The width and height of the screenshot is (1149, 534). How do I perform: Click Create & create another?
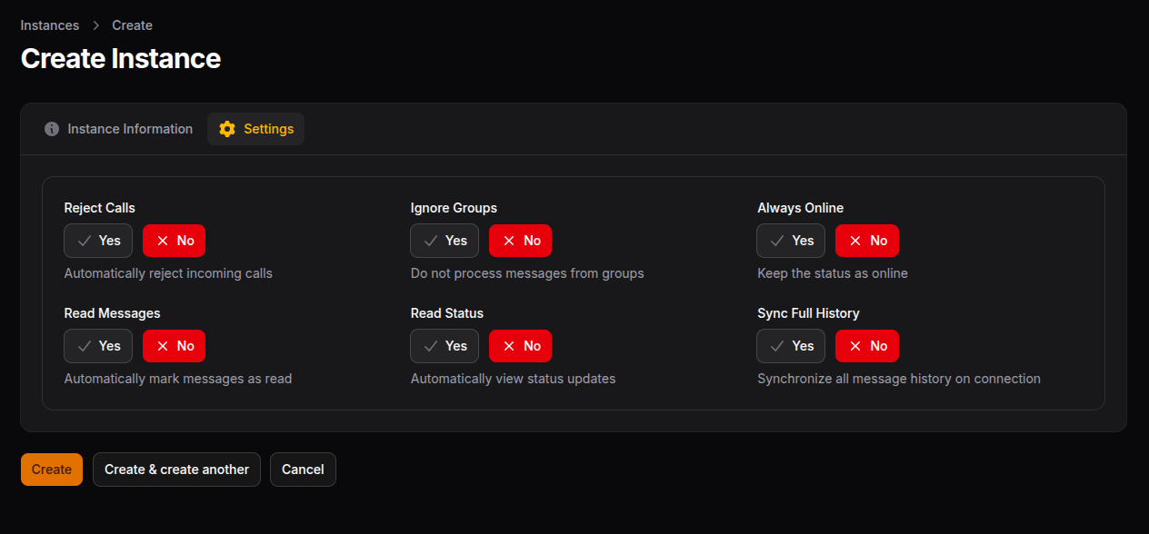[176, 470]
